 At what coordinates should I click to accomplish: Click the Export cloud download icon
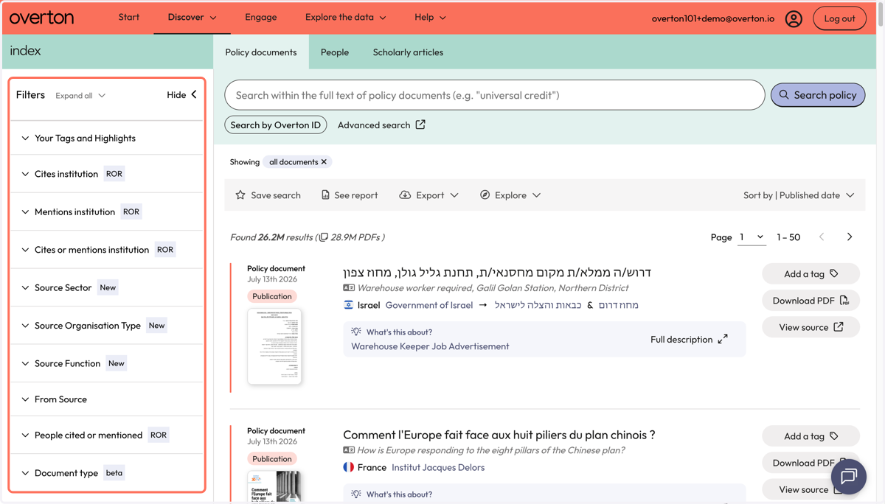(x=405, y=195)
